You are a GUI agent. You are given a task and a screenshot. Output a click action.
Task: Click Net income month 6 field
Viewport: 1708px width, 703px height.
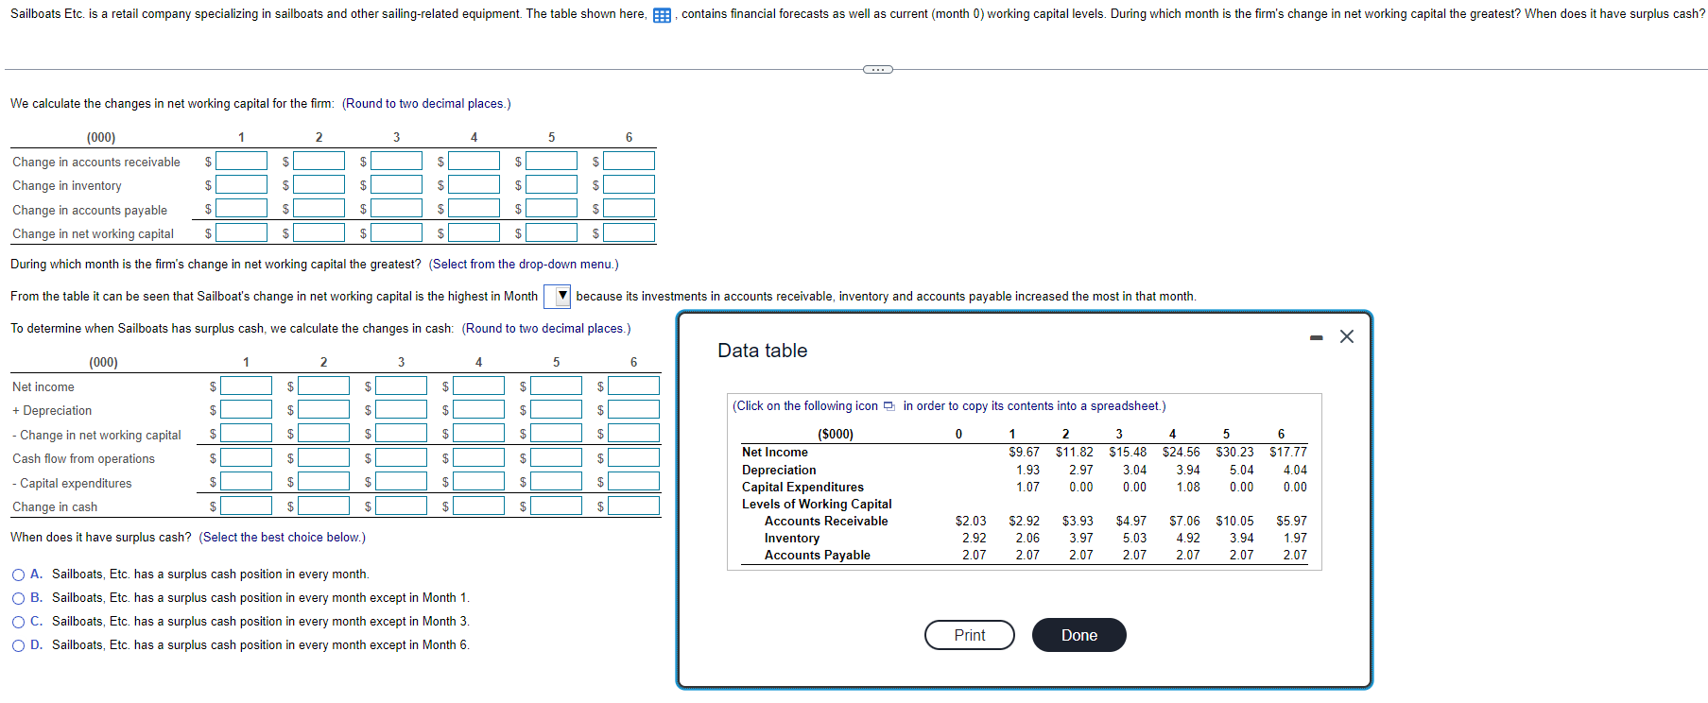tap(634, 386)
